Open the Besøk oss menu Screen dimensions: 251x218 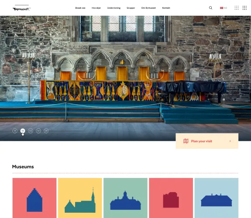(x=80, y=8)
